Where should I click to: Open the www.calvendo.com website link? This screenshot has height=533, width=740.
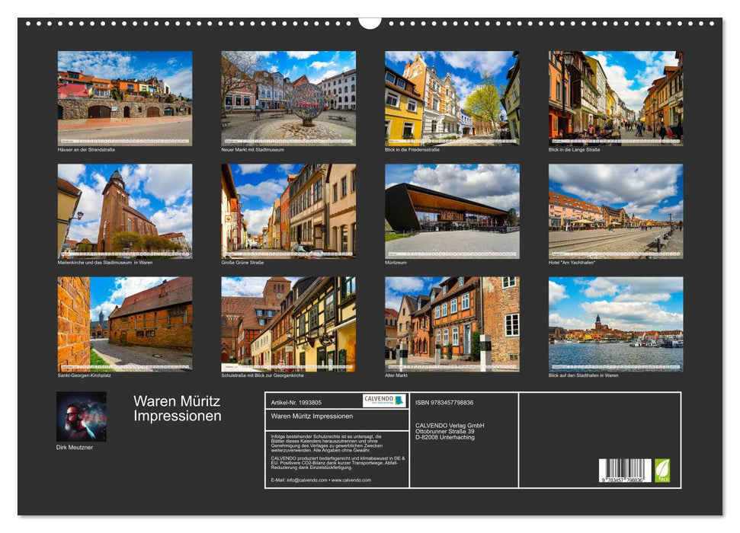coord(352,479)
